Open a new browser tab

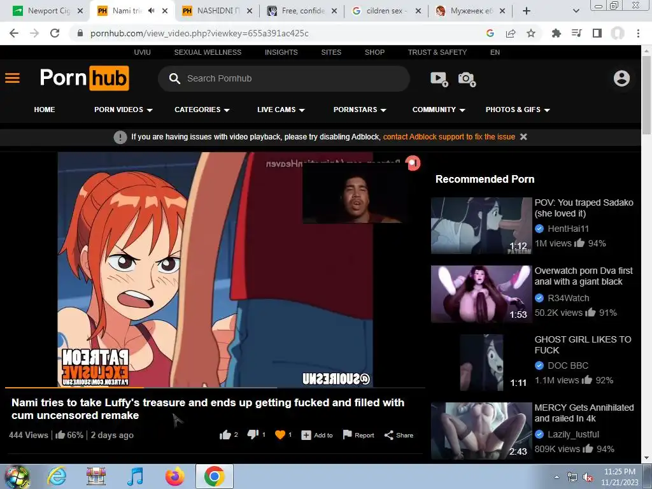coord(527,11)
